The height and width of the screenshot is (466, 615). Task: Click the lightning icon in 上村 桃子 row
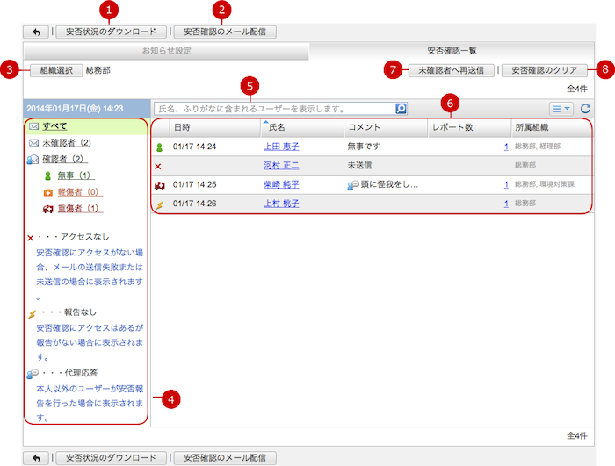click(x=160, y=204)
